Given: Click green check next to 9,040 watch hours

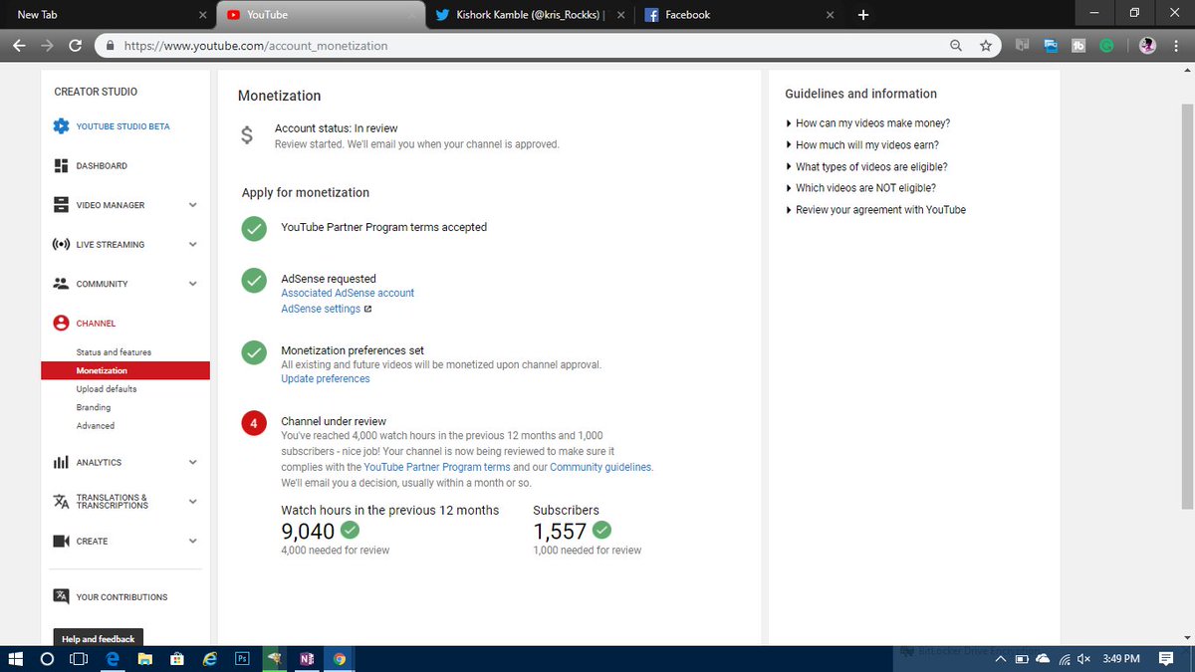Looking at the screenshot, I should coord(350,530).
